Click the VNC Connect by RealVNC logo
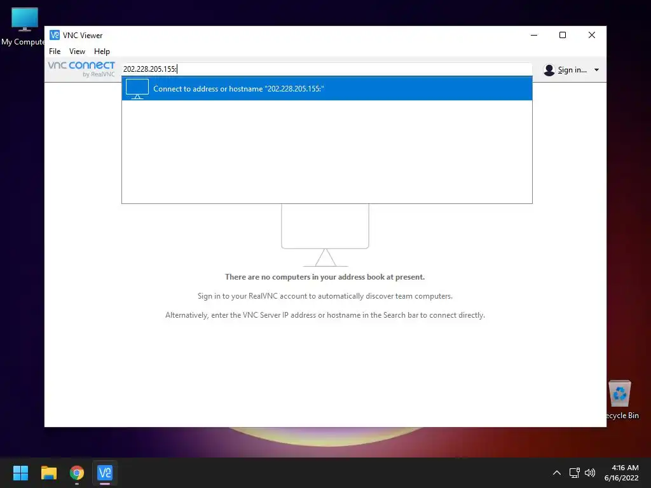The height and width of the screenshot is (488, 651). (81, 69)
